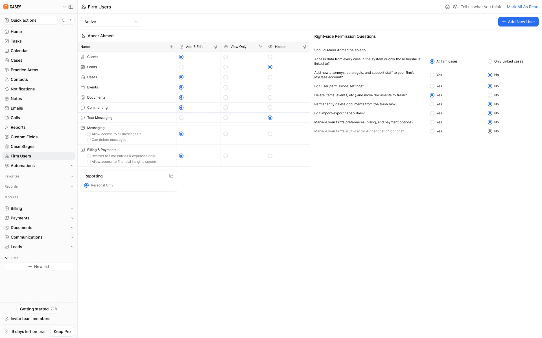The image size is (542, 338).
Task: Click lightning icon in Hidden column
Action: click(x=305, y=47)
